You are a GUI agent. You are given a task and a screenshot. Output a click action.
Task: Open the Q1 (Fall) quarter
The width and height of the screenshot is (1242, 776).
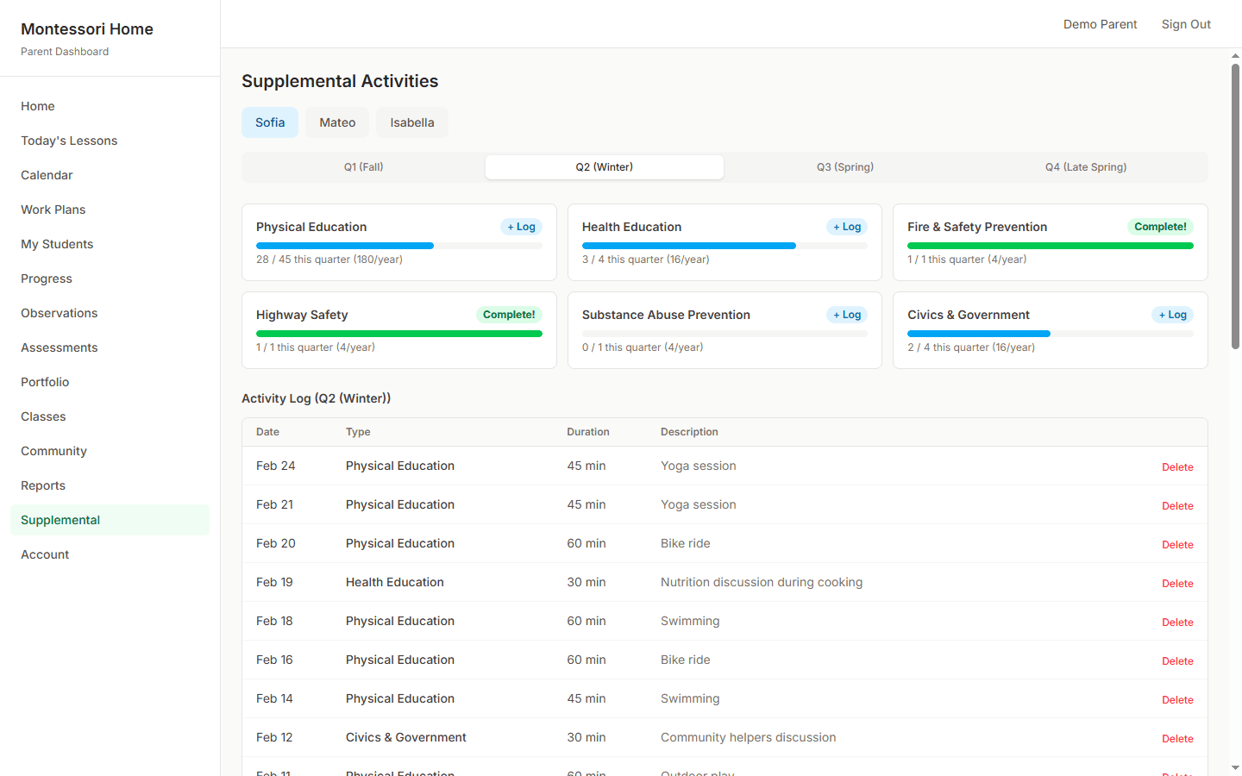pos(363,166)
